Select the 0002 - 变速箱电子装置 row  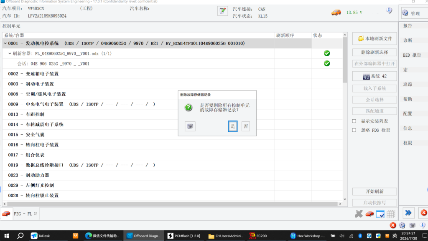click(x=173, y=74)
